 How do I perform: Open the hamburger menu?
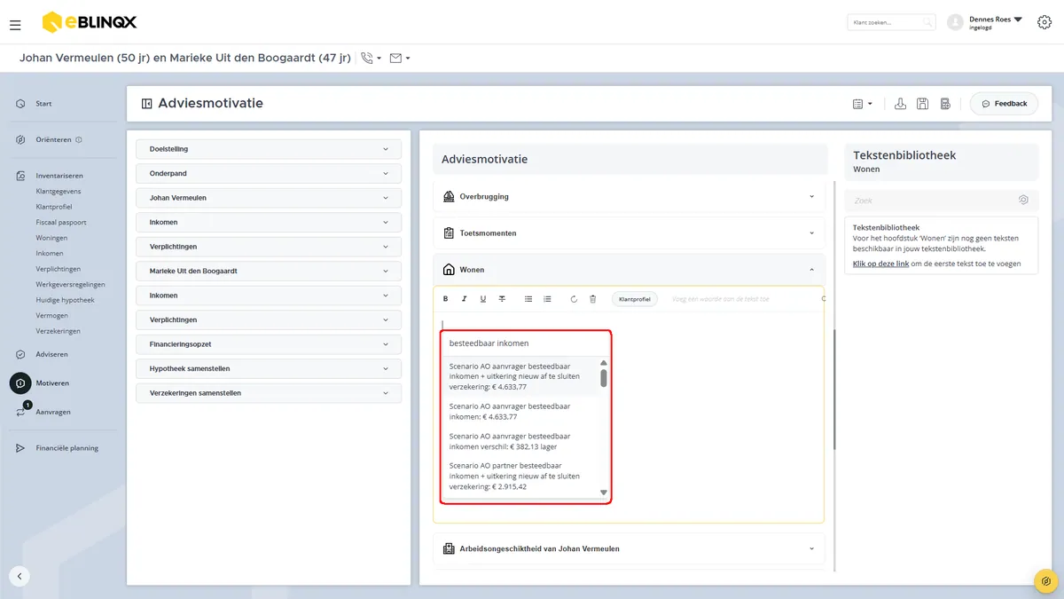click(x=15, y=25)
